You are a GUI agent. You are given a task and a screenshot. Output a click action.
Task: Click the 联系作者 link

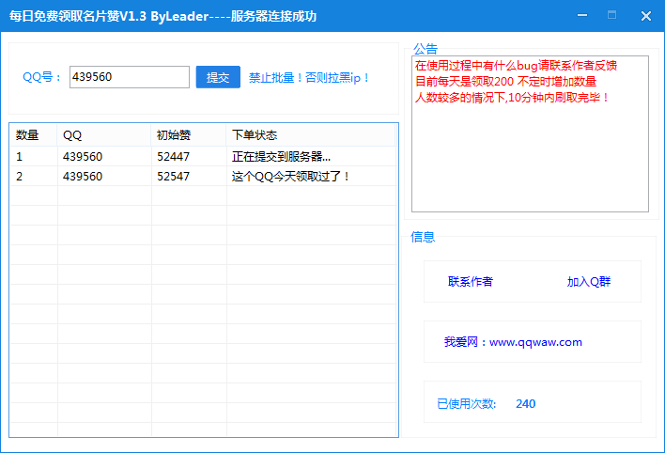pyautogui.click(x=470, y=281)
